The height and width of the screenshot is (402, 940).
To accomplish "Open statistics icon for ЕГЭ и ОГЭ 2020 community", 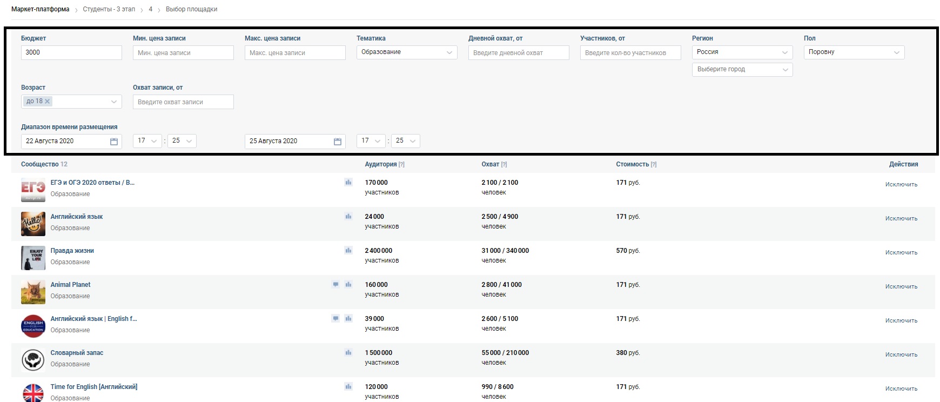I will [348, 182].
